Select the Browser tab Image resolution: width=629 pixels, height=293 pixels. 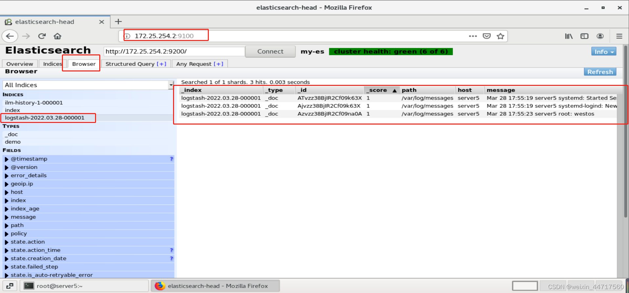pyautogui.click(x=84, y=64)
